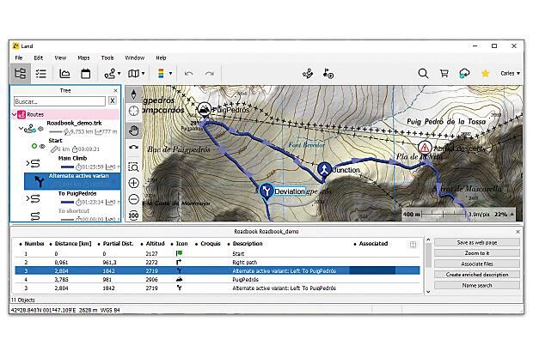Select roadbook row 4 PuigPedrós
533x364 pixels.
point(217,280)
